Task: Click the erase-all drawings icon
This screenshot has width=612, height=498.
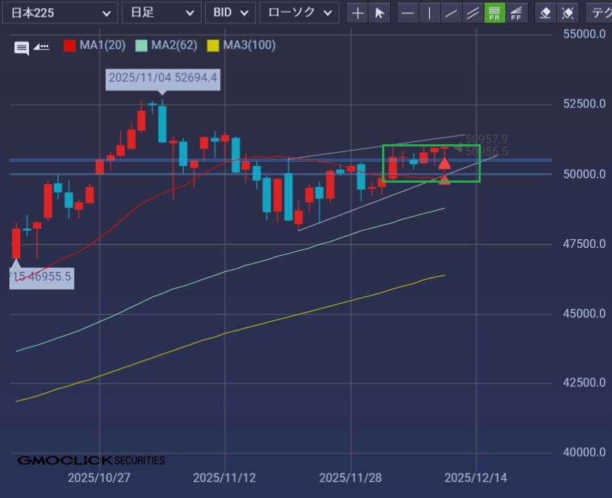Action: [x=568, y=13]
